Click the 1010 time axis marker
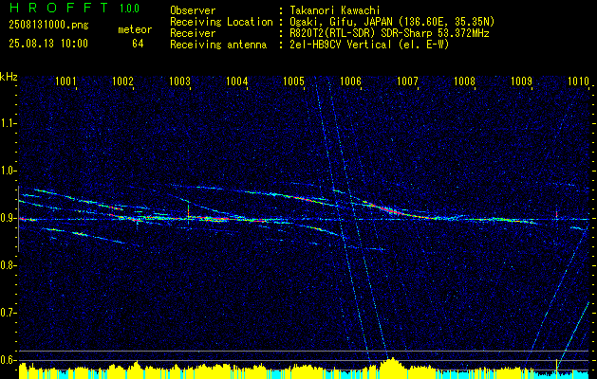Screen dimensions: 597x379 (x=578, y=81)
